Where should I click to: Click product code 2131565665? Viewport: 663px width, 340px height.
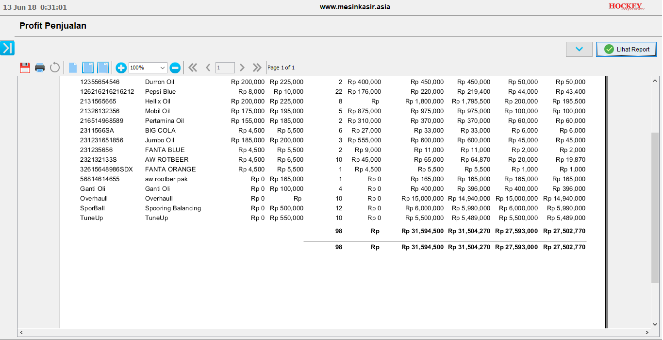(x=99, y=102)
